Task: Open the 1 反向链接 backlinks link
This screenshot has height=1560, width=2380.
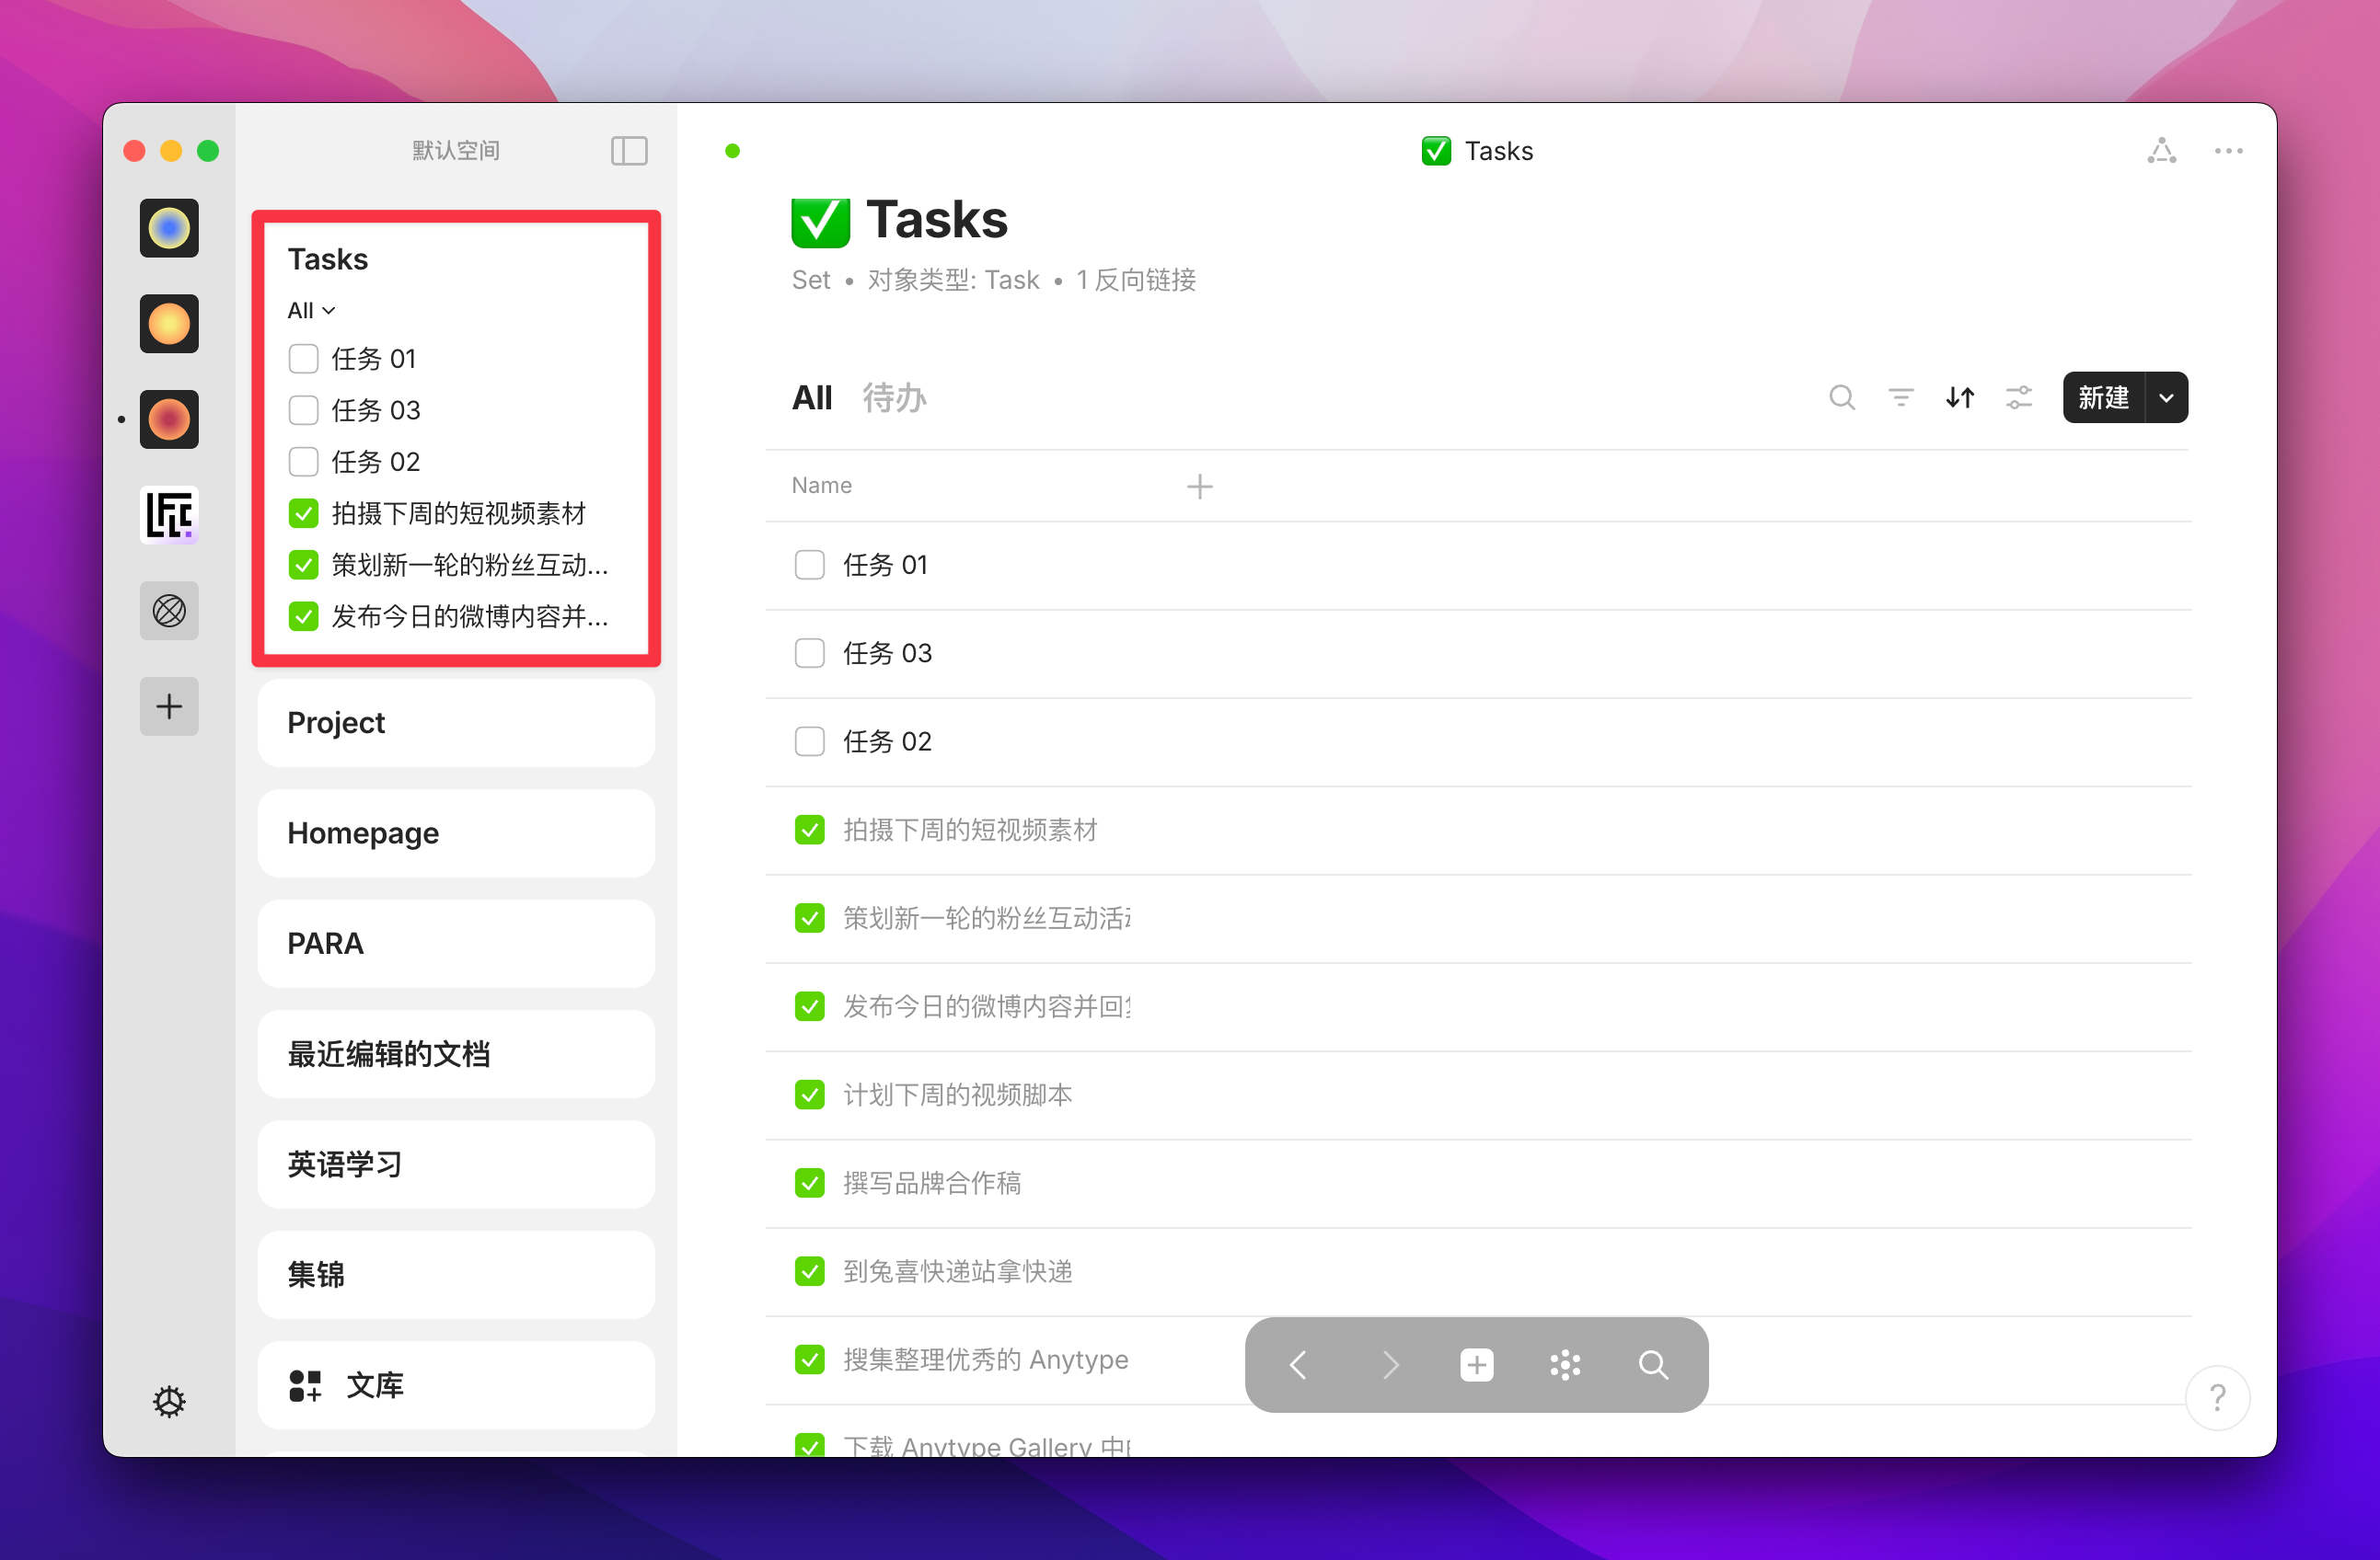Action: [1136, 280]
